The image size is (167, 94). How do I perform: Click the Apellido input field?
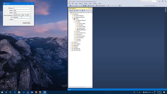[x=22, y=13]
